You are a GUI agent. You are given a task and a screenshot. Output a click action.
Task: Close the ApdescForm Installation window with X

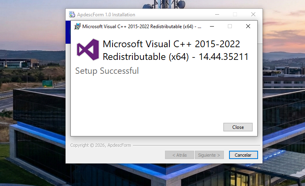[253, 15]
